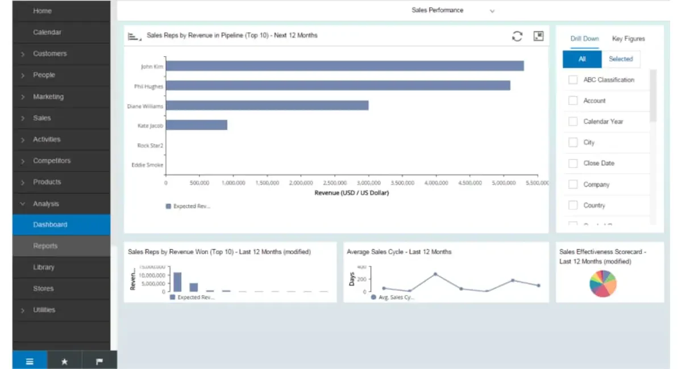
Task: Tick the Calendar Year checkbox
Action: coord(573,121)
